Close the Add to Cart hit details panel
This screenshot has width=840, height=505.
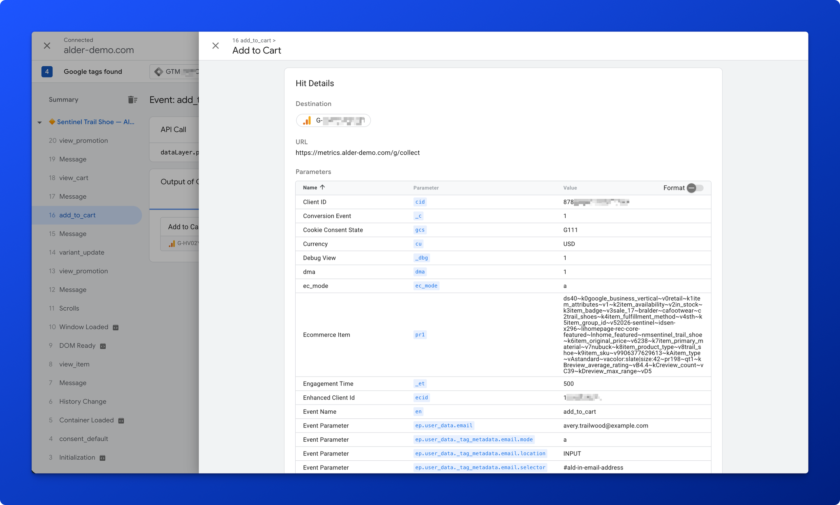(x=215, y=46)
